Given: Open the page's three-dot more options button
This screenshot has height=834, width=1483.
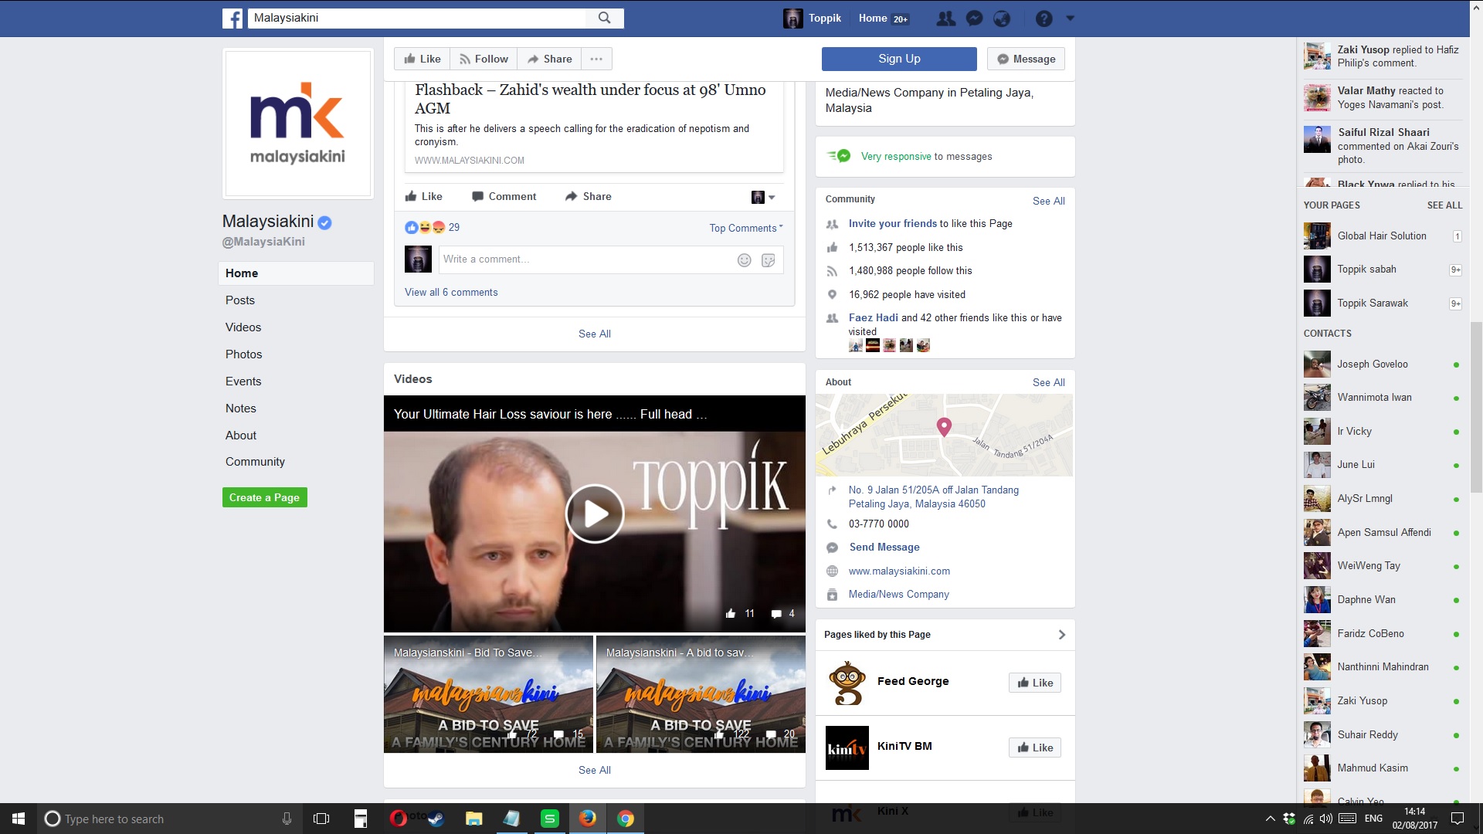Looking at the screenshot, I should [596, 59].
